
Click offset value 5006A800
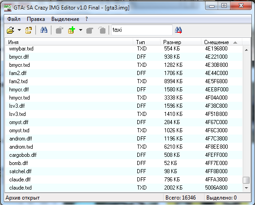tap(216, 188)
